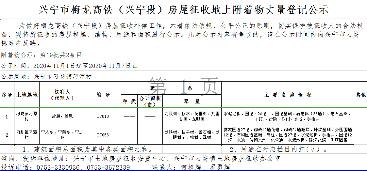
Task: Click the intro paragraph starting with 为做好梅龙高铁
Action: tap(183, 34)
